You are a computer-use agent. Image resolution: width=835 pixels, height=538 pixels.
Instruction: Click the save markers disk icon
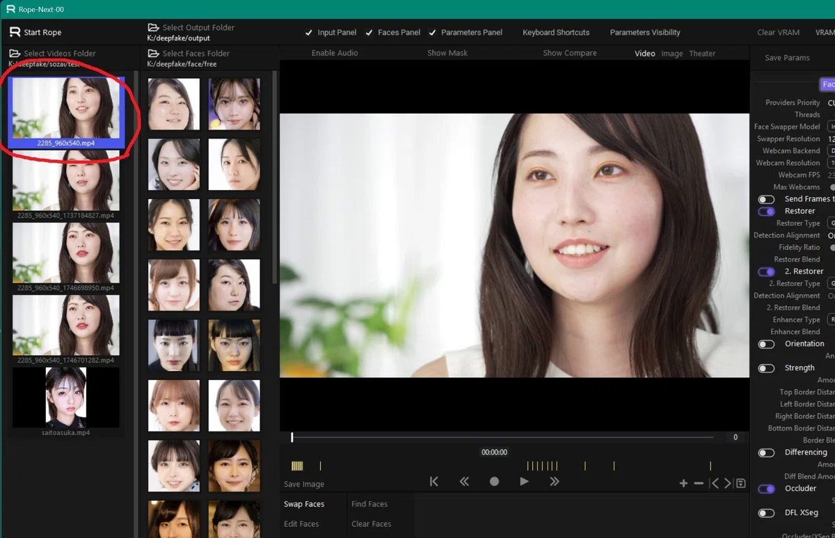point(741,484)
